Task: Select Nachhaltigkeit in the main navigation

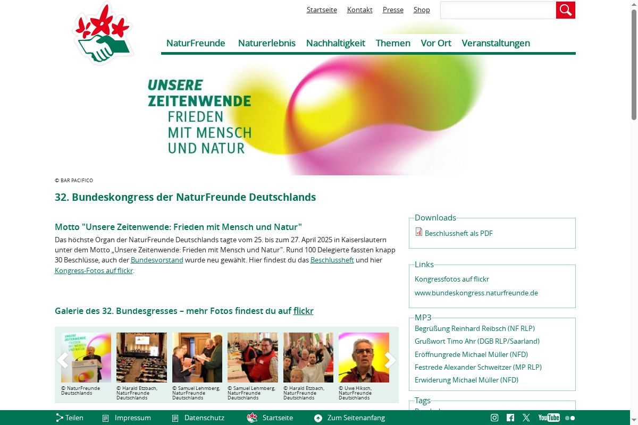Action: (335, 43)
